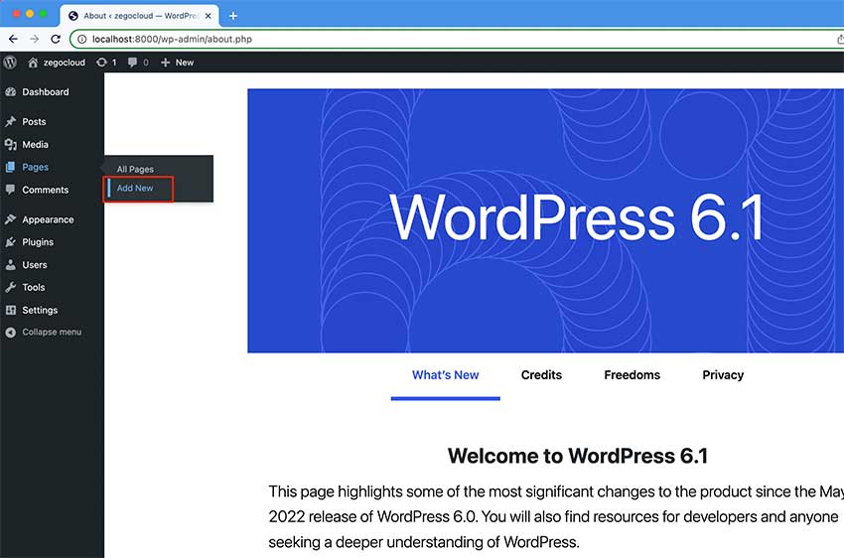Open the Privacy tab
Viewport: 844px width, 558px height.
[x=722, y=375]
